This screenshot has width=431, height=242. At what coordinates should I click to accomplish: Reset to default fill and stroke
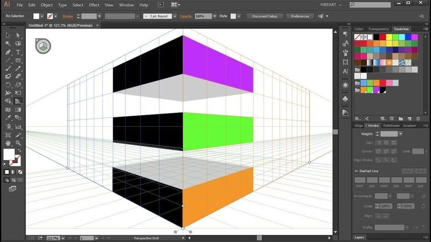point(5,164)
